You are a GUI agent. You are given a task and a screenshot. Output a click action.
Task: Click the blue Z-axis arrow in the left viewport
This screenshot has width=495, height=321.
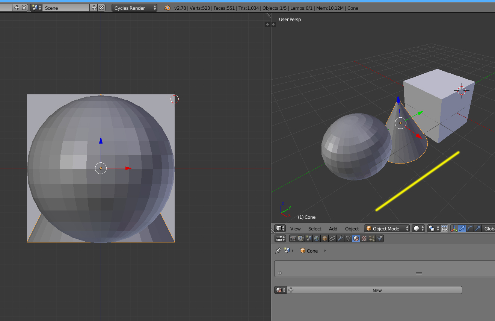click(x=101, y=140)
